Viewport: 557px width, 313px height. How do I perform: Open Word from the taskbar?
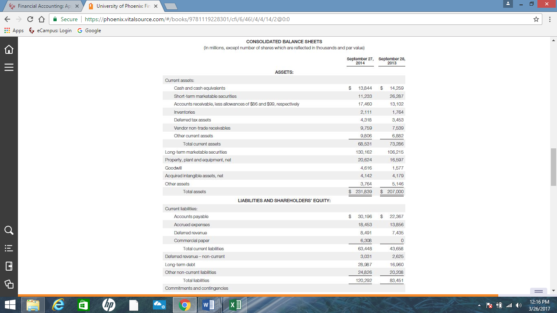(x=209, y=304)
